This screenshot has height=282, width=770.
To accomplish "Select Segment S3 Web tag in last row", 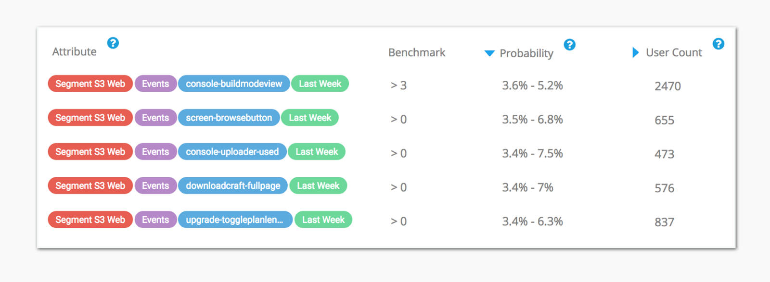I will (x=90, y=220).
